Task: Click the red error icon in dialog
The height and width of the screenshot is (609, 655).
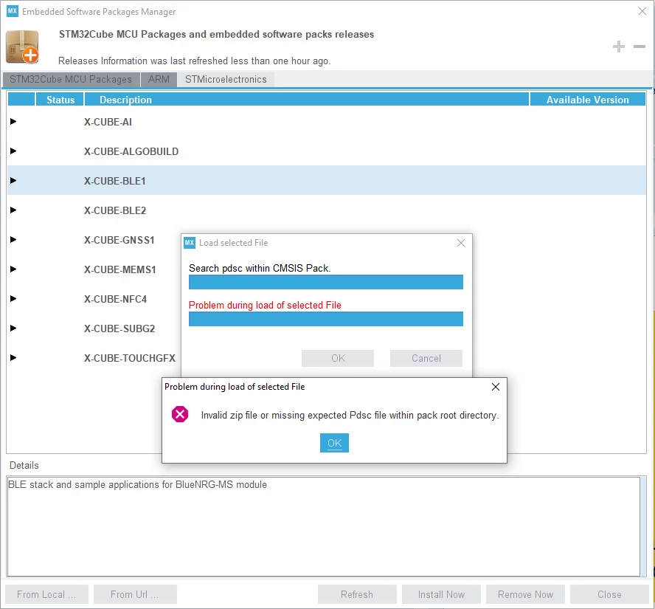Action: click(180, 414)
